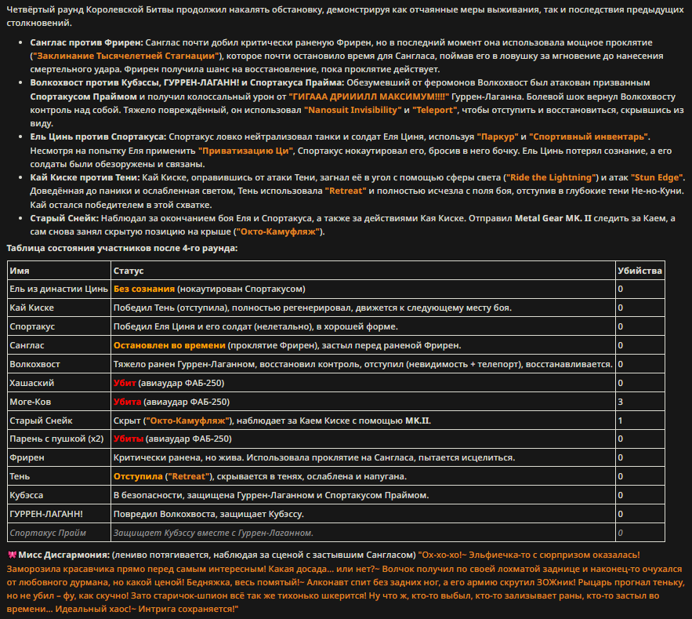Click bold heading 'Ель Цинь против Спортакуса:'

pos(98,137)
